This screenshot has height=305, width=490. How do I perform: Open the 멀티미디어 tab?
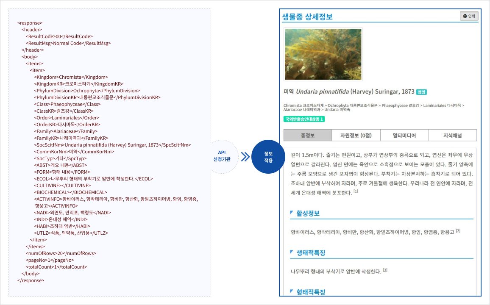pos(404,136)
